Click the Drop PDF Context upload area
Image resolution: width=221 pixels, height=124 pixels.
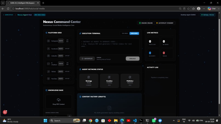tap(59, 102)
